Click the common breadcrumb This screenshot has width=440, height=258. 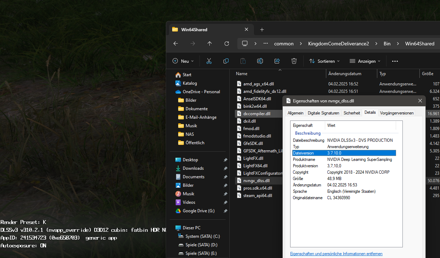[x=284, y=44]
